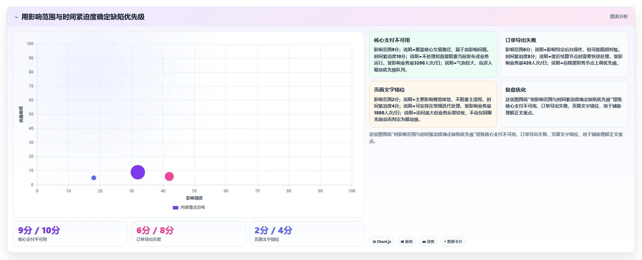Click the icon beside the title heading
Image resolution: width=642 pixels, height=260 pixels.
coord(16,17)
